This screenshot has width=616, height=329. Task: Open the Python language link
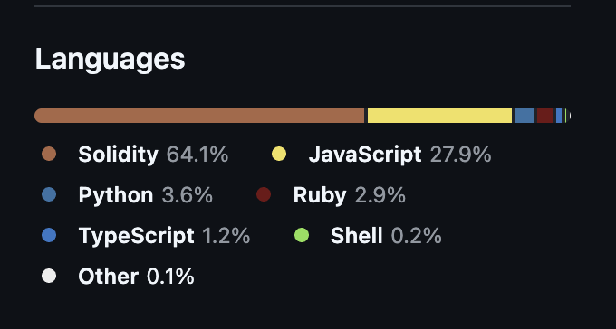tap(128, 195)
